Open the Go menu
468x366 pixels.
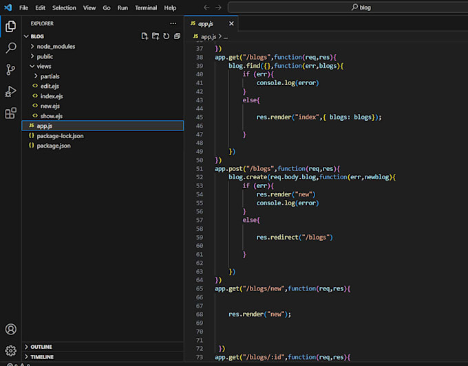pyautogui.click(x=107, y=8)
